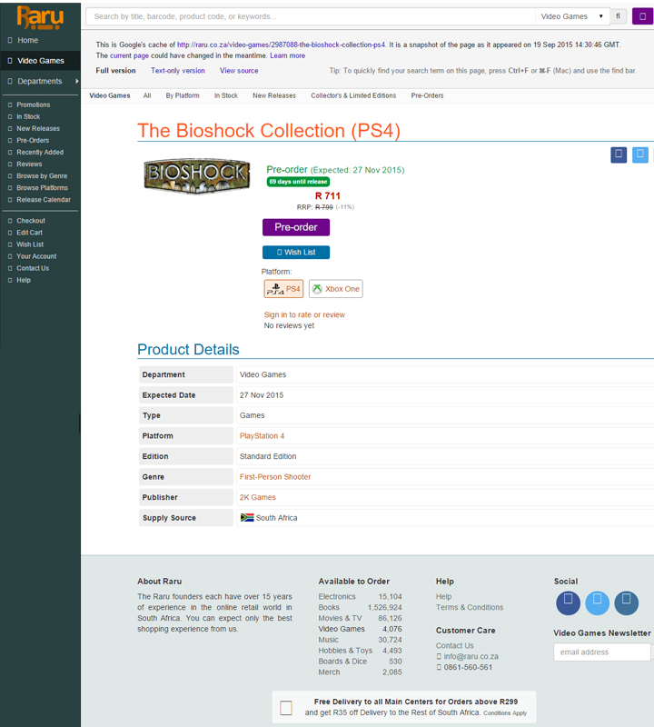This screenshot has height=727, width=654.
Task: Open the 'current page' link
Action: tap(129, 55)
